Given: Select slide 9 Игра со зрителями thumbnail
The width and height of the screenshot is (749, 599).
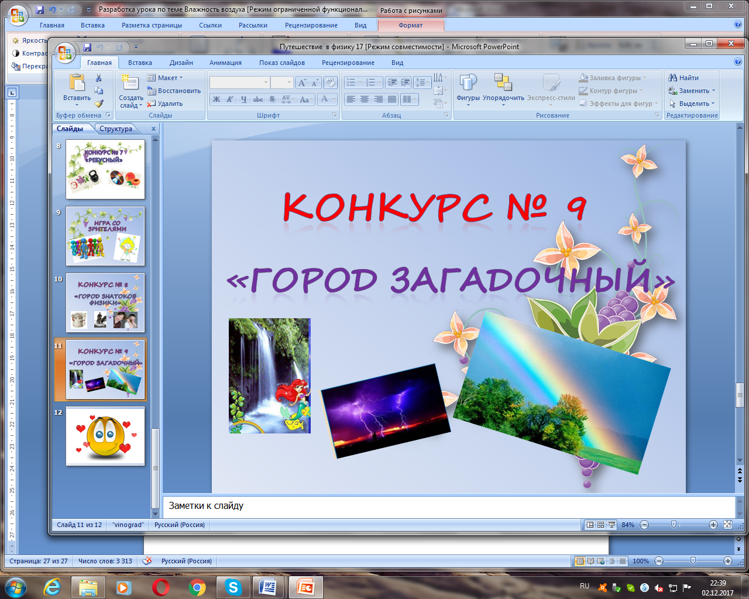Looking at the screenshot, I should tap(105, 236).
